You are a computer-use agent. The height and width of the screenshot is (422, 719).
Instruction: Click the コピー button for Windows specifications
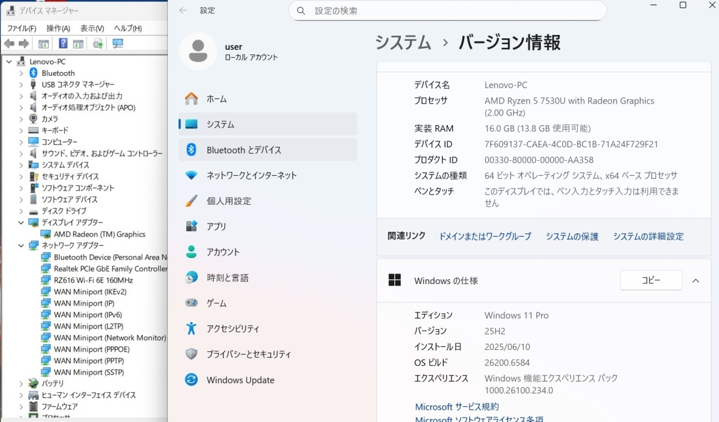point(651,280)
